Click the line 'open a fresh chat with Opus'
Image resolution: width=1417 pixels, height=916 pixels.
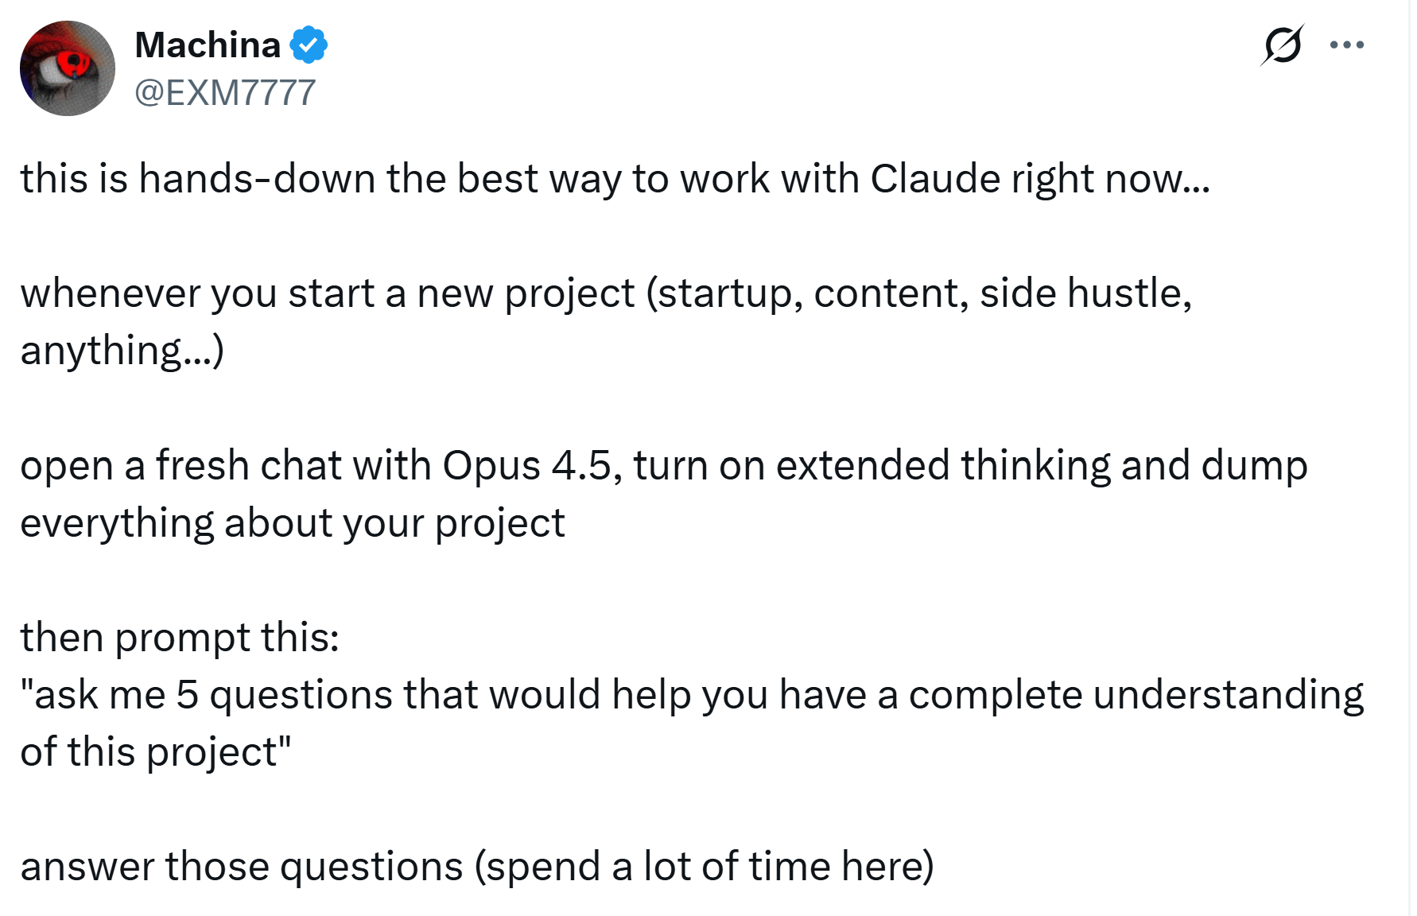pyautogui.click(x=664, y=466)
